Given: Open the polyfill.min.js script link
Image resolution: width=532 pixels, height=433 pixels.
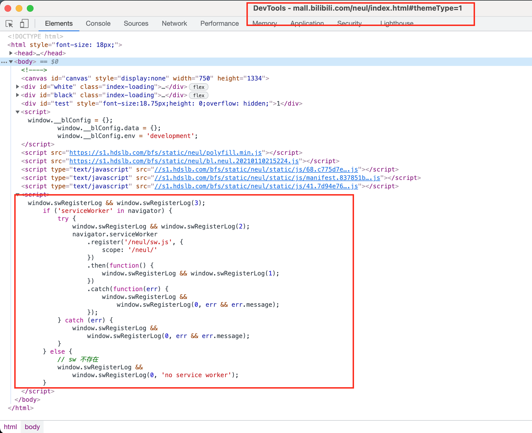Looking at the screenshot, I should 165,153.
